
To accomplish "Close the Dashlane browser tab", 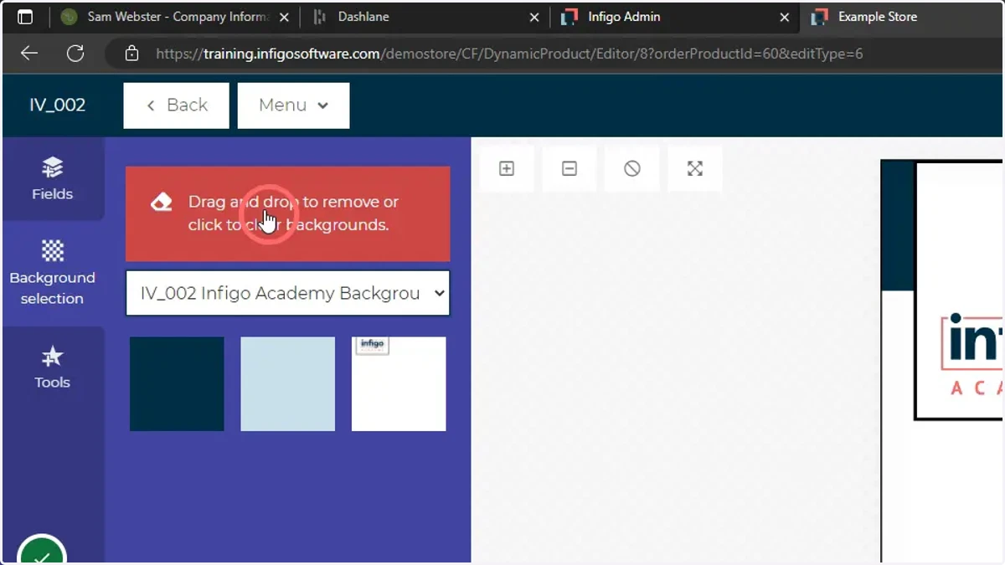I will click(535, 17).
